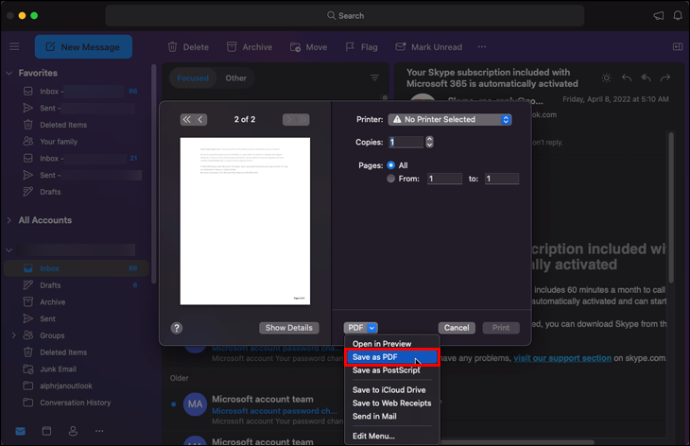
Task: Adjust the Copies stepper arrows
Action: click(429, 142)
